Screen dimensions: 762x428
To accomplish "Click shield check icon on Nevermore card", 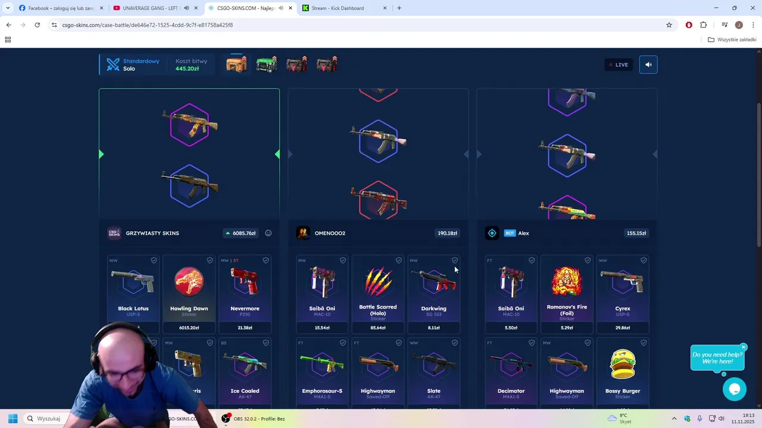I will click(266, 260).
